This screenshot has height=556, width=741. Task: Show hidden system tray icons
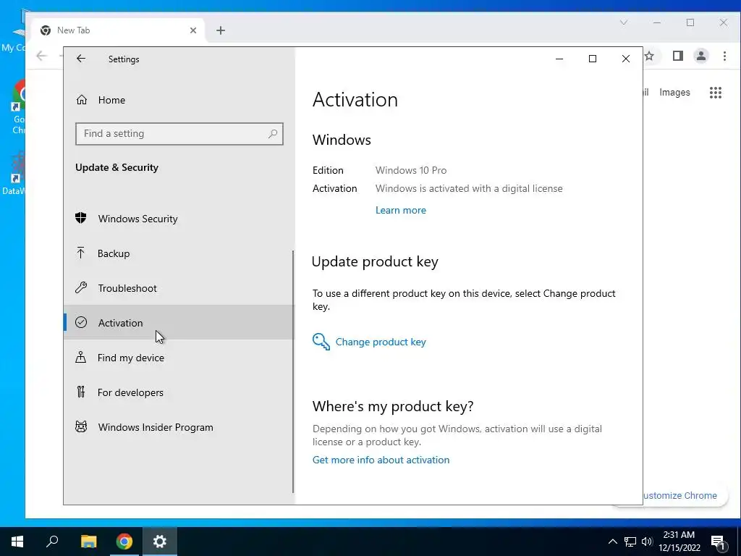tap(612, 542)
